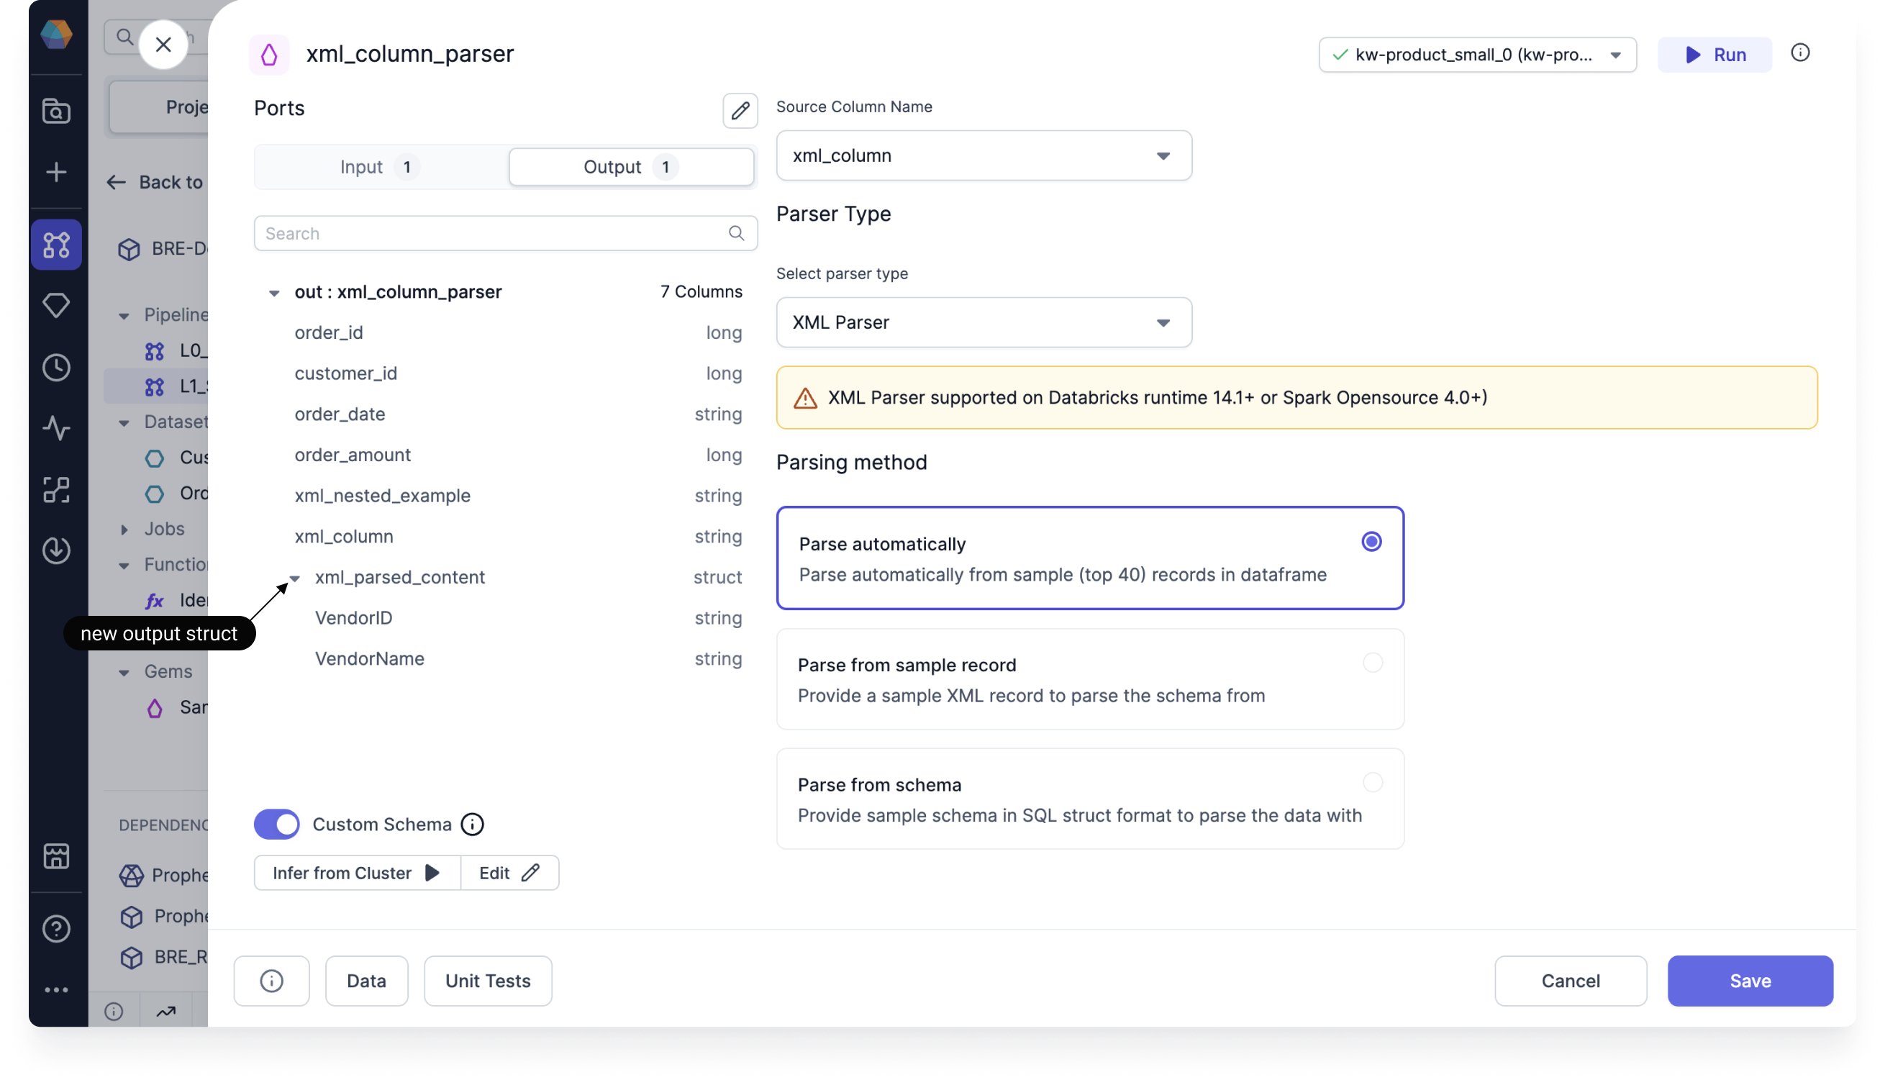The width and height of the screenshot is (1885, 1085).
Task: Click the plus icon in the left sidebar
Action: click(x=57, y=172)
